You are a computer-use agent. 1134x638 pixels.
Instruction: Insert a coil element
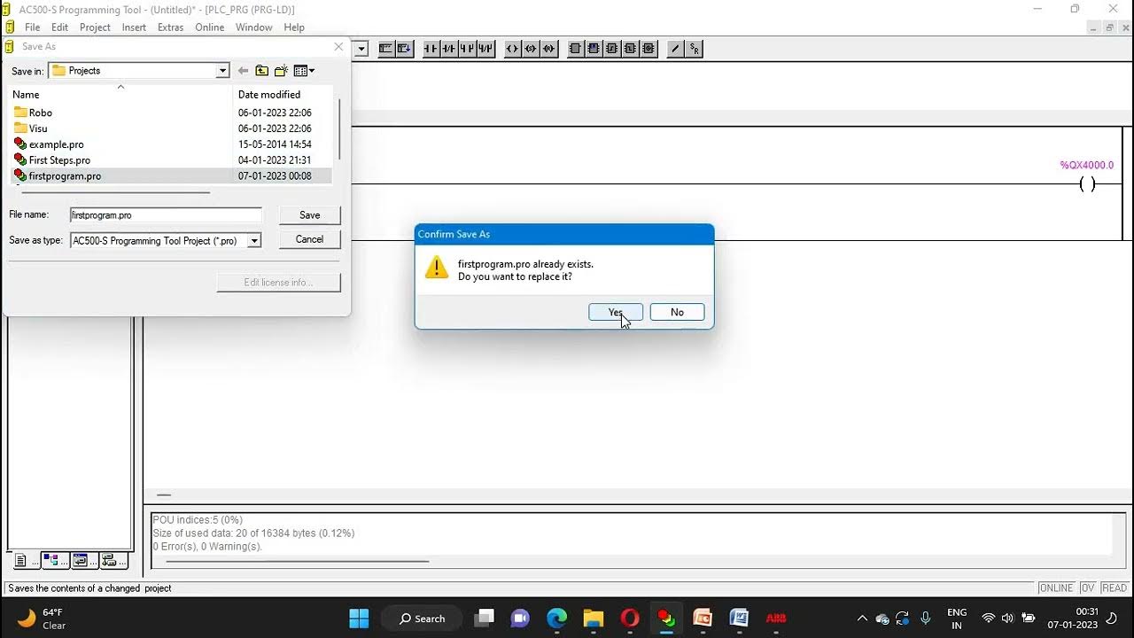(x=512, y=49)
